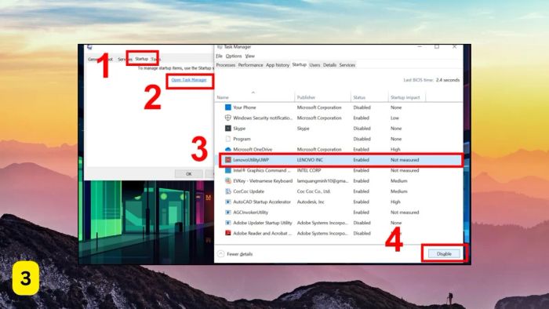549x309 pixels.
Task: Sort by the Name column header
Action: pyautogui.click(x=222, y=97)
